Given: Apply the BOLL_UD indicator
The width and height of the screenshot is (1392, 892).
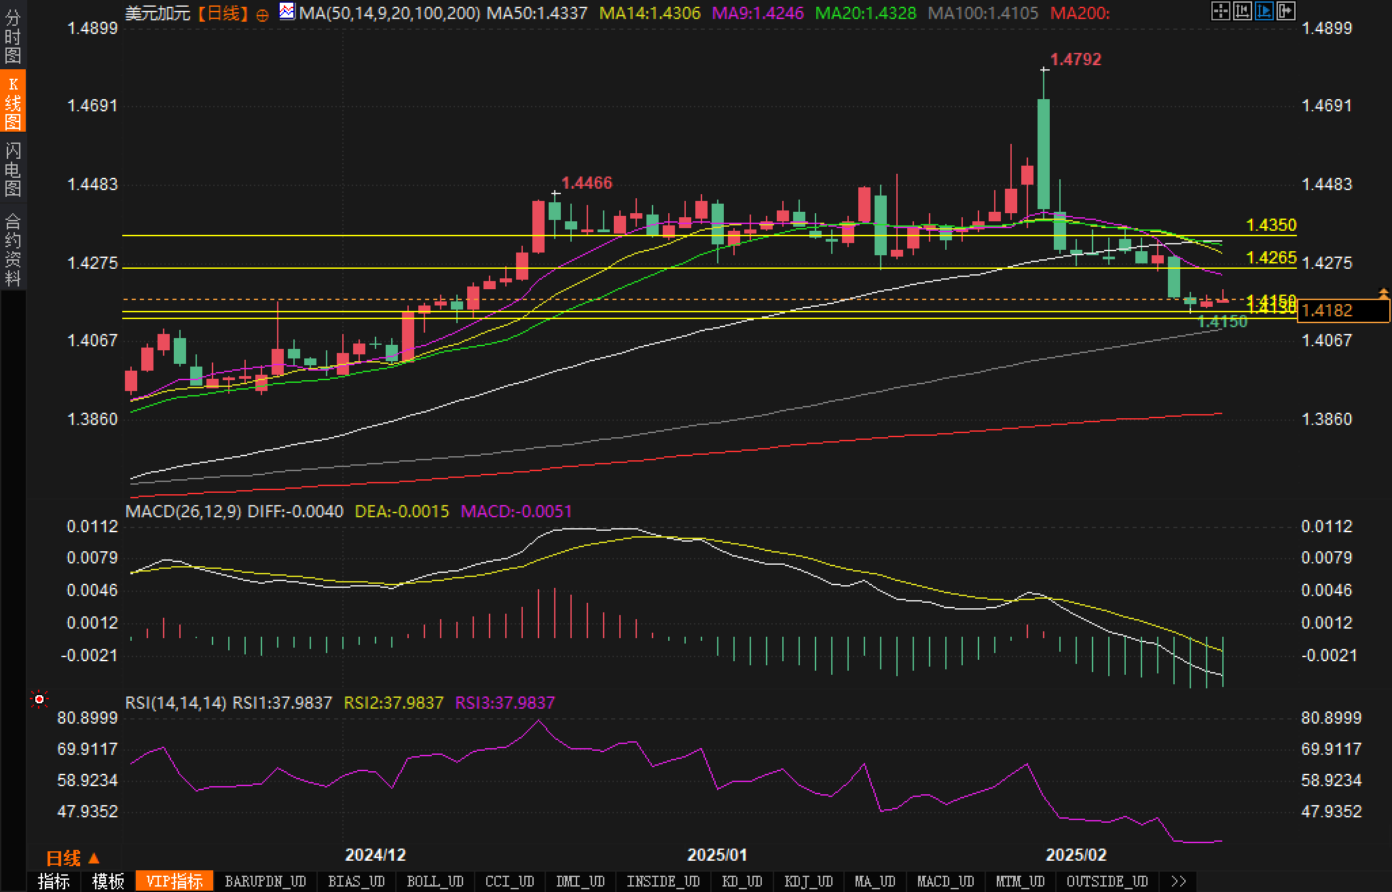Looking at the screenshot, I should click(435, 881).
